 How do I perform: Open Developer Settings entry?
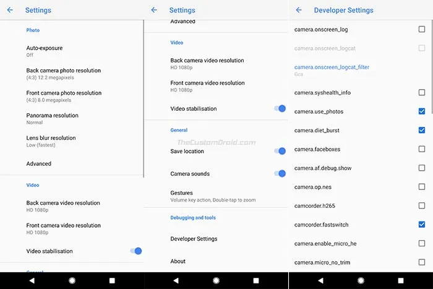click(x=216, y=239)
